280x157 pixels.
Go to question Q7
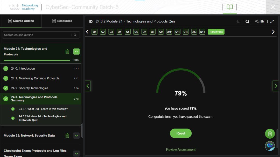(x=144, y=32)
